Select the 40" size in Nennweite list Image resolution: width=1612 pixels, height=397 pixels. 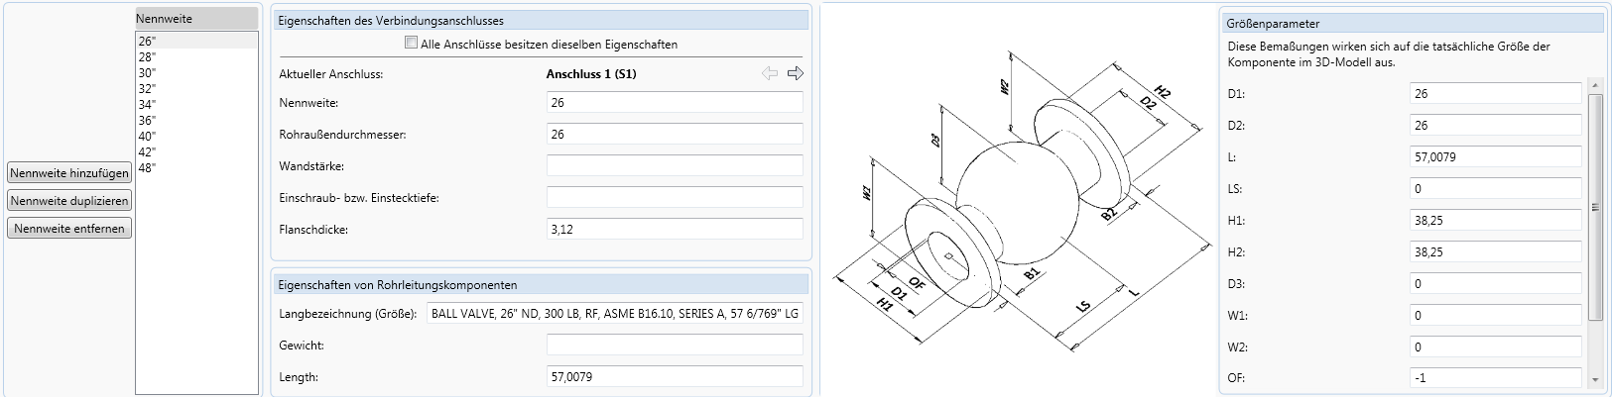[x=196, y=136]
